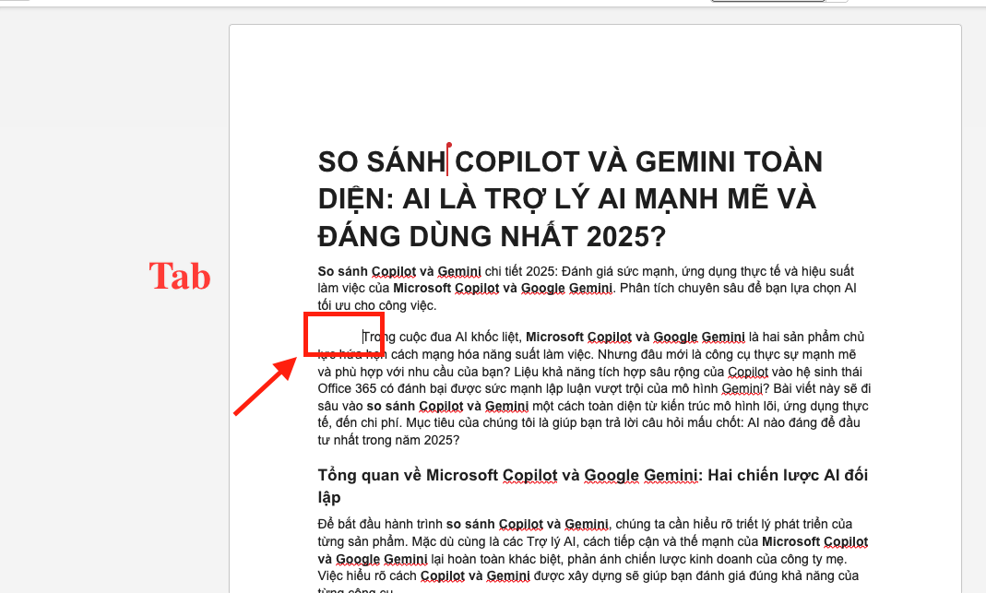Image resolution: width=986 pixels, height=593 pixels.
Task: Click "sâu vào" before bold so sánh text
Action: pyautogui.click(x=340, y=406)
